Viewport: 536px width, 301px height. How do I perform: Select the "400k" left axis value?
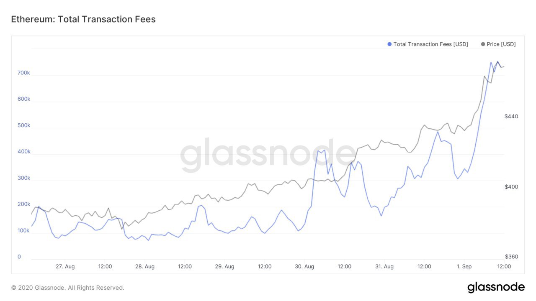pyautogui.click(x=24, y=152)
